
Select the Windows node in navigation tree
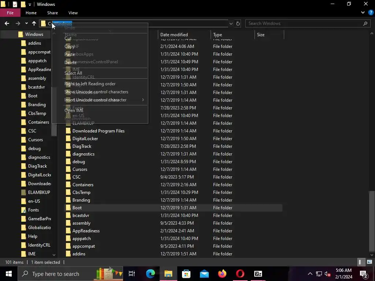(x=34, y=34)
